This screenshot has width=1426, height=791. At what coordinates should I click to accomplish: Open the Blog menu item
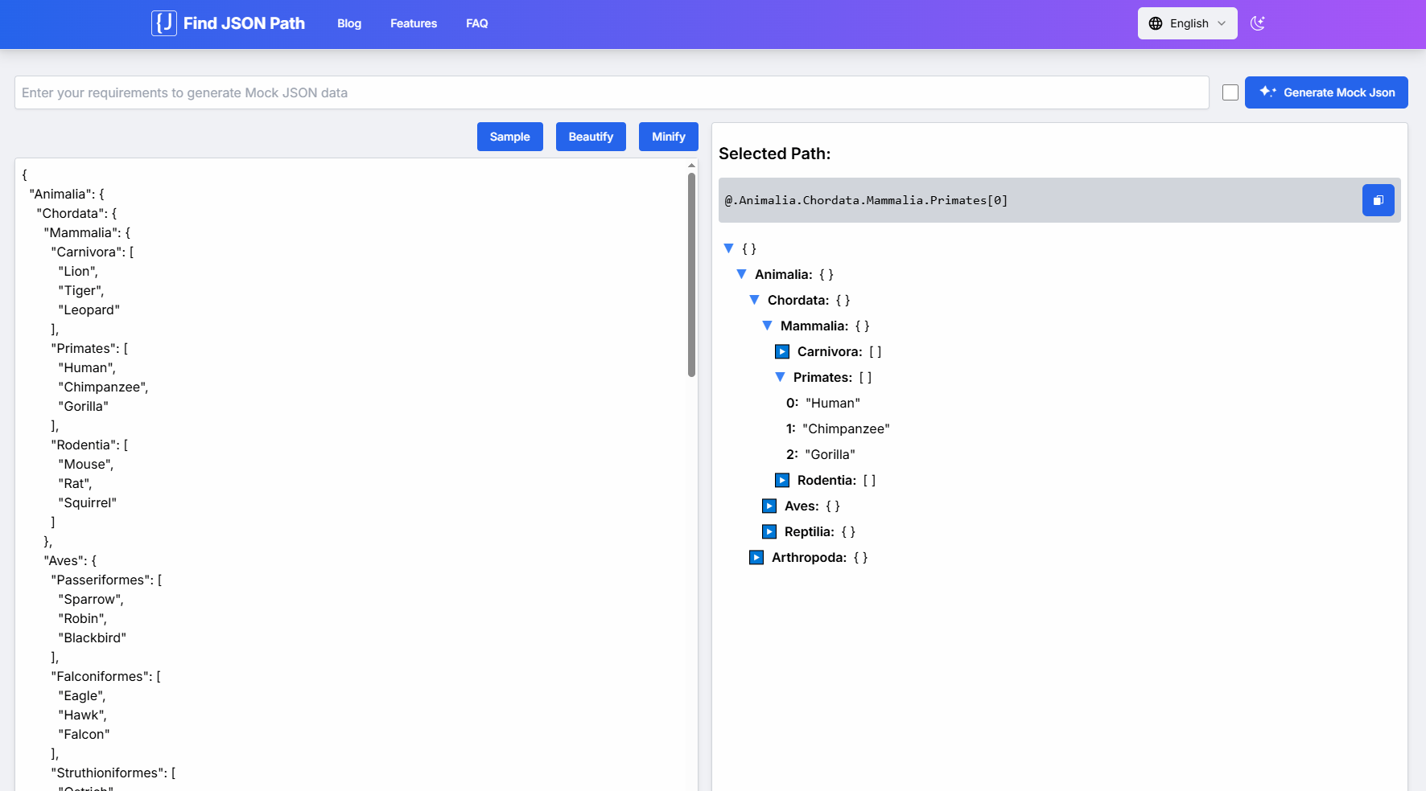click(348, 23)
